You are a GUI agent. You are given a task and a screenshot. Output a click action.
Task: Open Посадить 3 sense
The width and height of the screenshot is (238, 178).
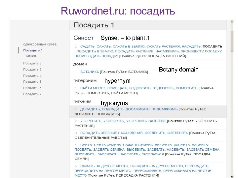point(32,69)
